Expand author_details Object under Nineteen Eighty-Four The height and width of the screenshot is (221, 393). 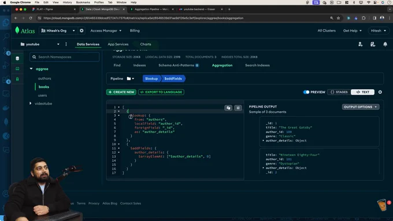pos(263,168)
